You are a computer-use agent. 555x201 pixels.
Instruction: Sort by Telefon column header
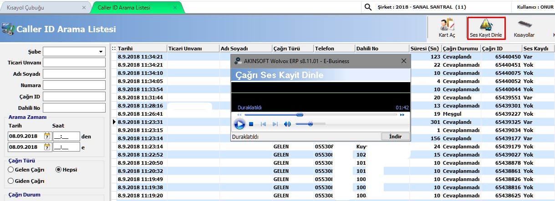click(334, 49)
